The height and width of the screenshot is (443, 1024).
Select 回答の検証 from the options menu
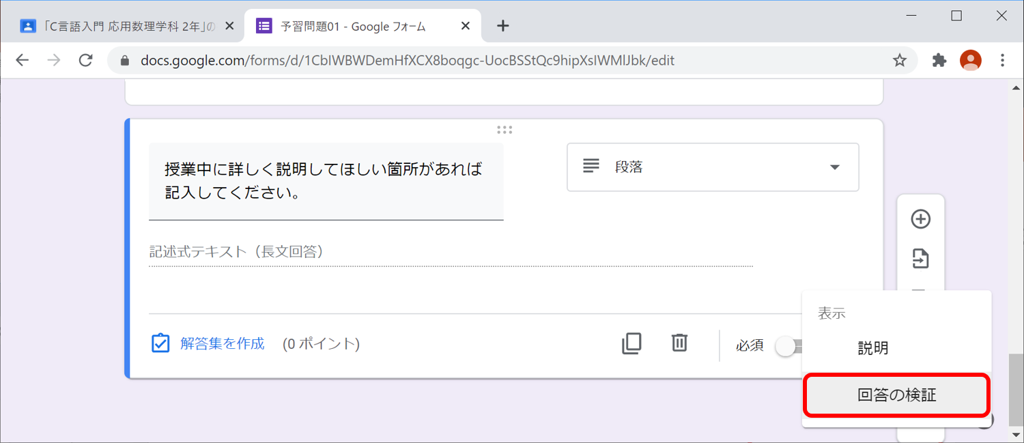(x=896, y=395)
